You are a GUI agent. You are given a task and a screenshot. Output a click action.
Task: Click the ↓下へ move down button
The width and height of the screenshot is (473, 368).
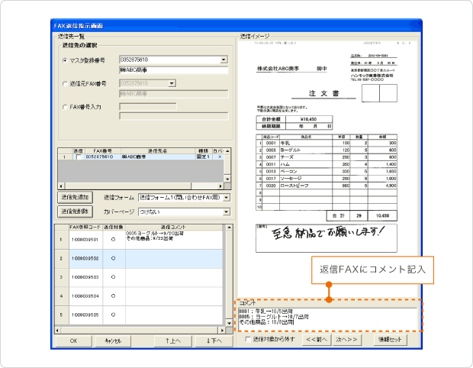(x=214, y=341)
